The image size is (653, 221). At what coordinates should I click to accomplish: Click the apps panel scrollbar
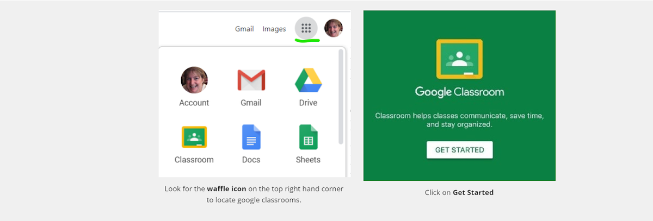pos(341,96)
